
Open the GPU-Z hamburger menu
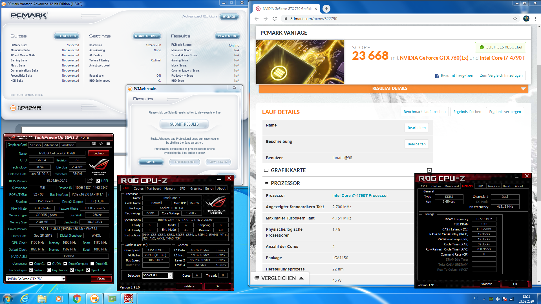pos(108,144)
